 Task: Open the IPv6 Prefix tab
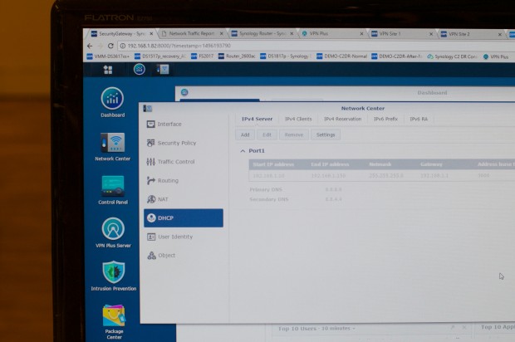tap(385, 119)
